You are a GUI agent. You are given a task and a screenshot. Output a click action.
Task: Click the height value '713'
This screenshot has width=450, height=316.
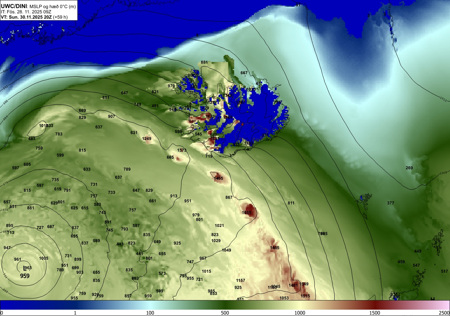(x=11, y=233)
